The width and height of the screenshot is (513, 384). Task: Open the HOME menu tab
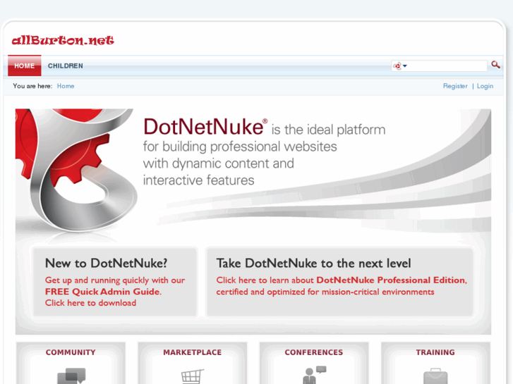coord(25,66)
